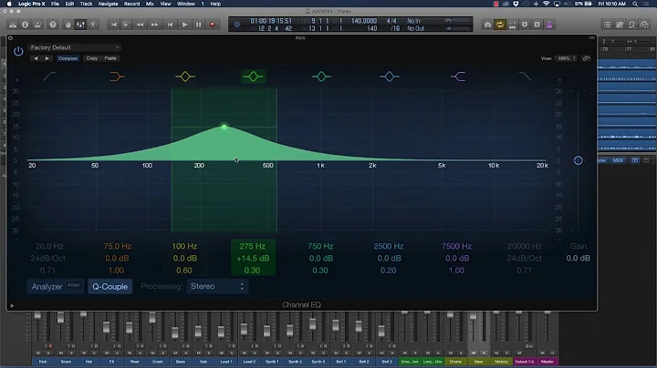Toggle the Mixer button in control bar

click(x=80, y=25)
